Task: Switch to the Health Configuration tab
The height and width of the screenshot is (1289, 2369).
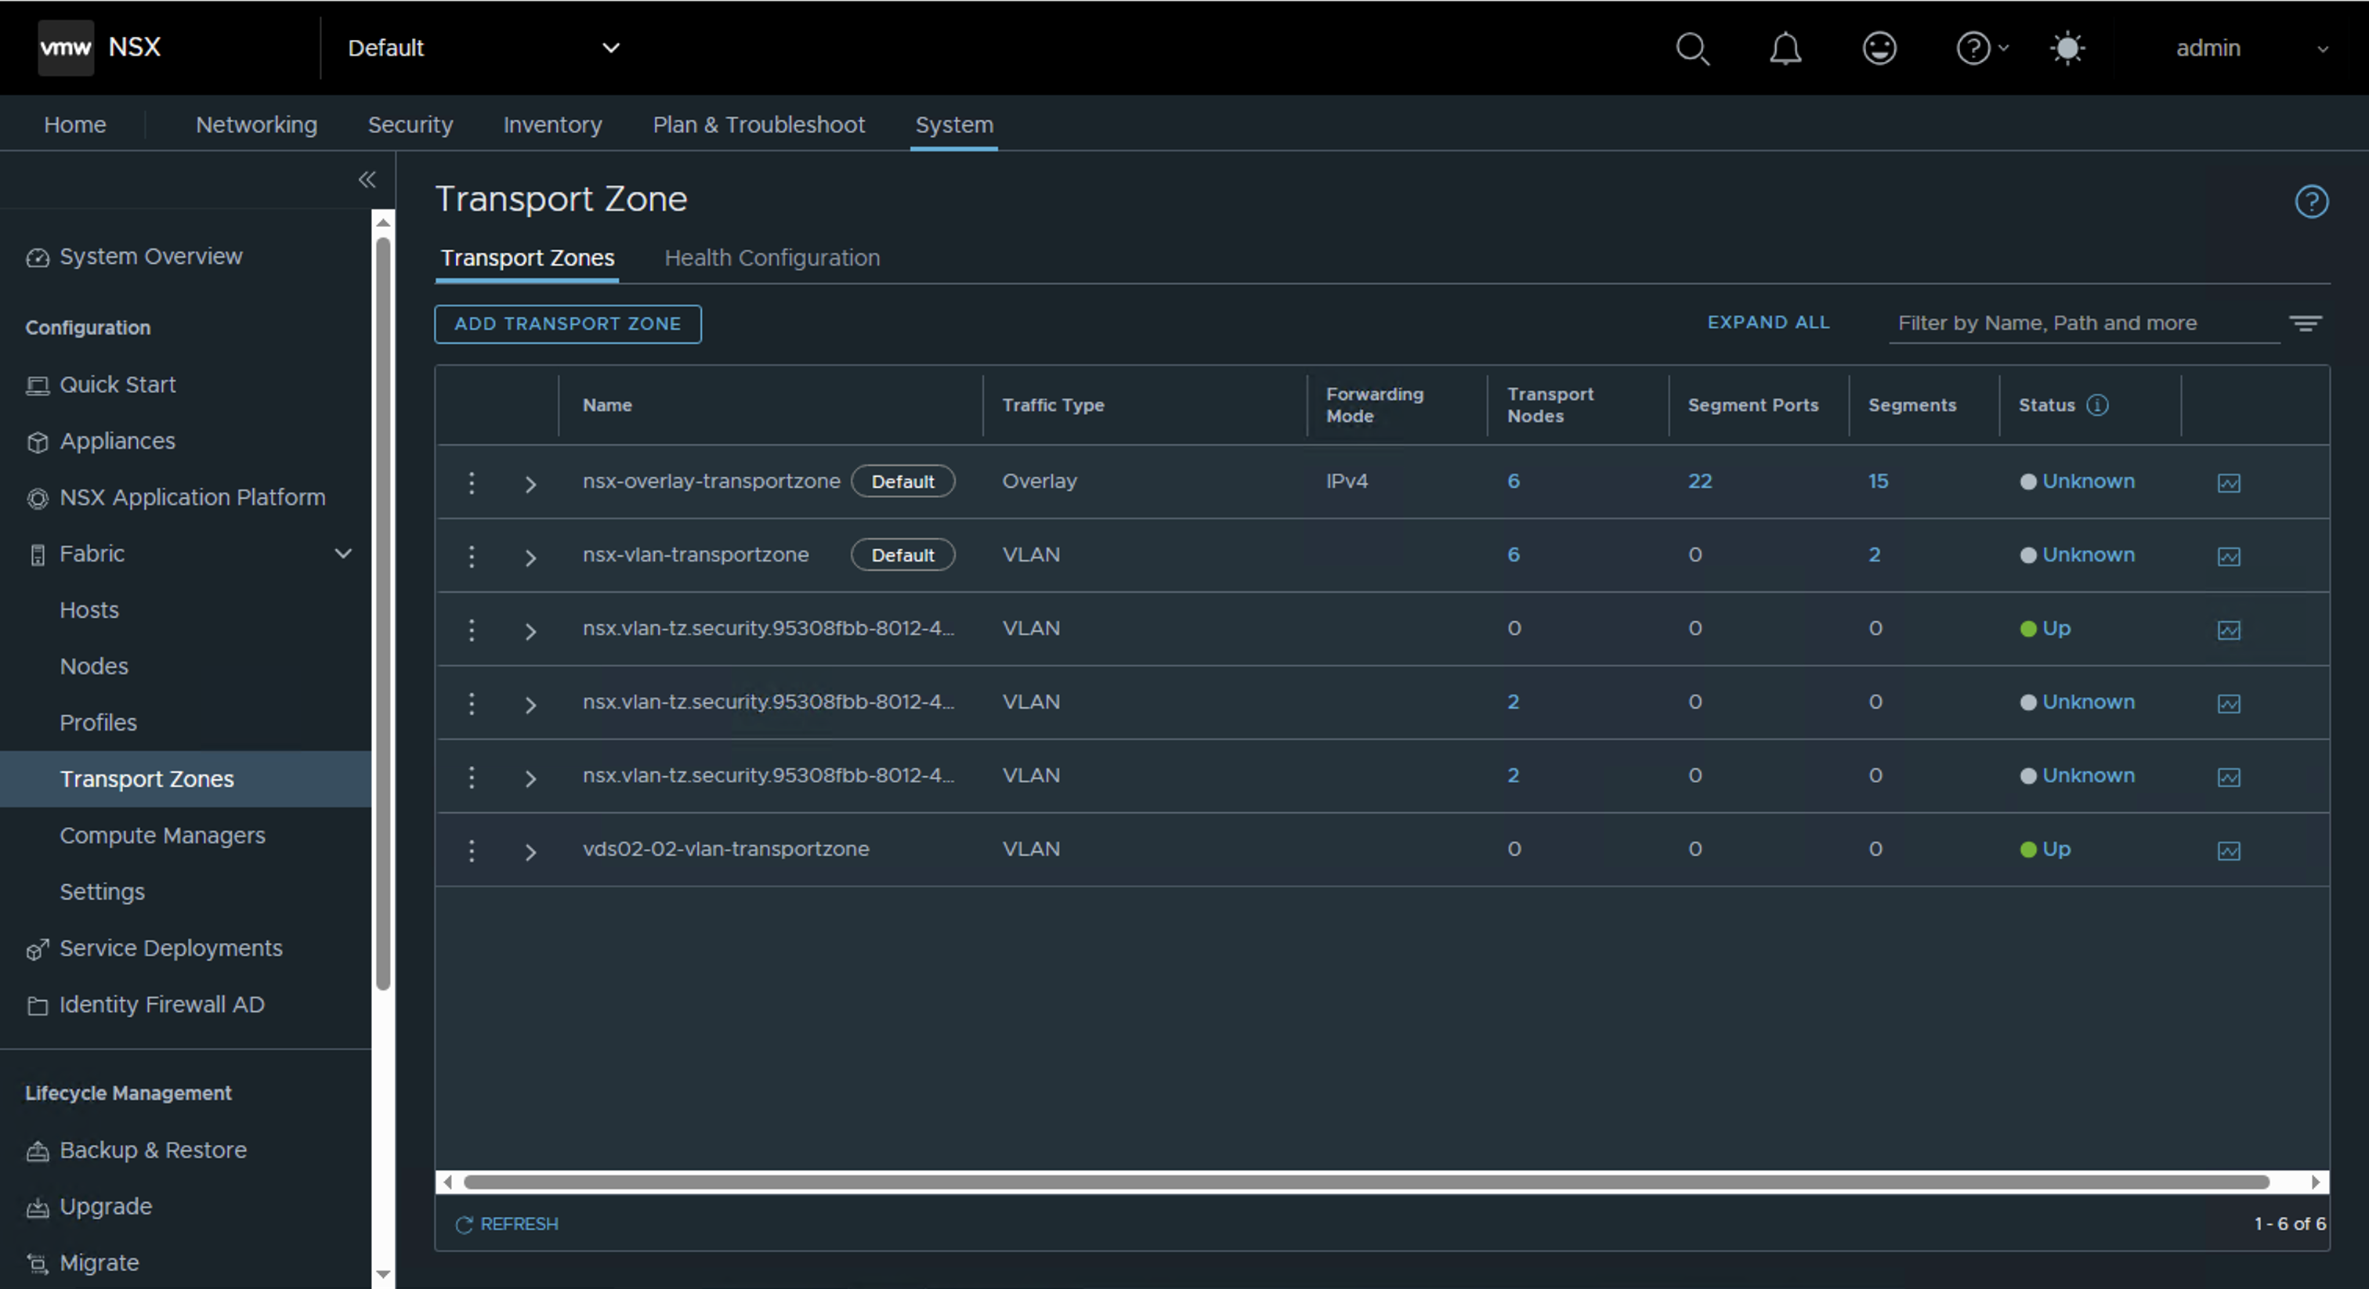Action: pyautogui.click(x=772, y=258)
